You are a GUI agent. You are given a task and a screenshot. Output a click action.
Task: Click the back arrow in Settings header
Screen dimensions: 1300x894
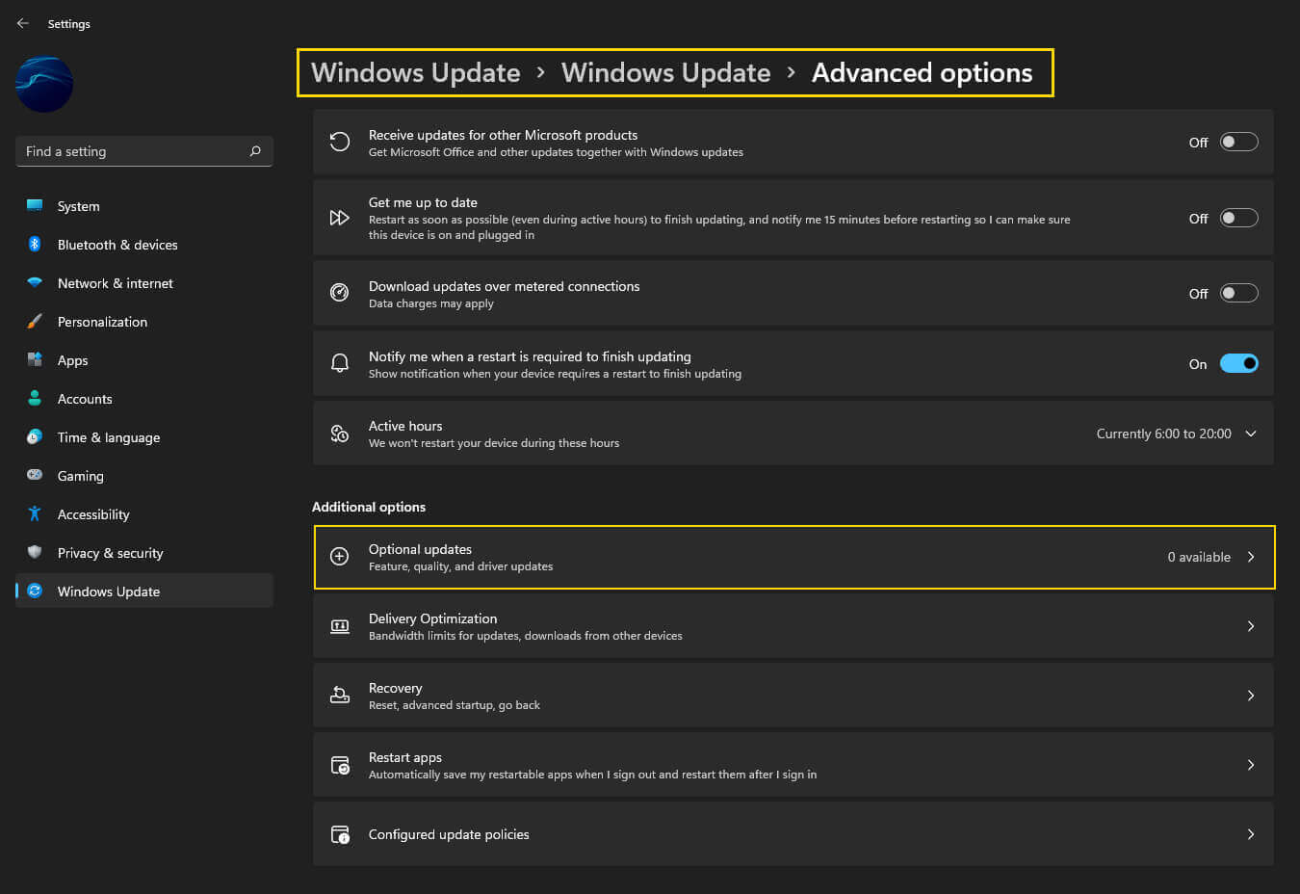22,23
